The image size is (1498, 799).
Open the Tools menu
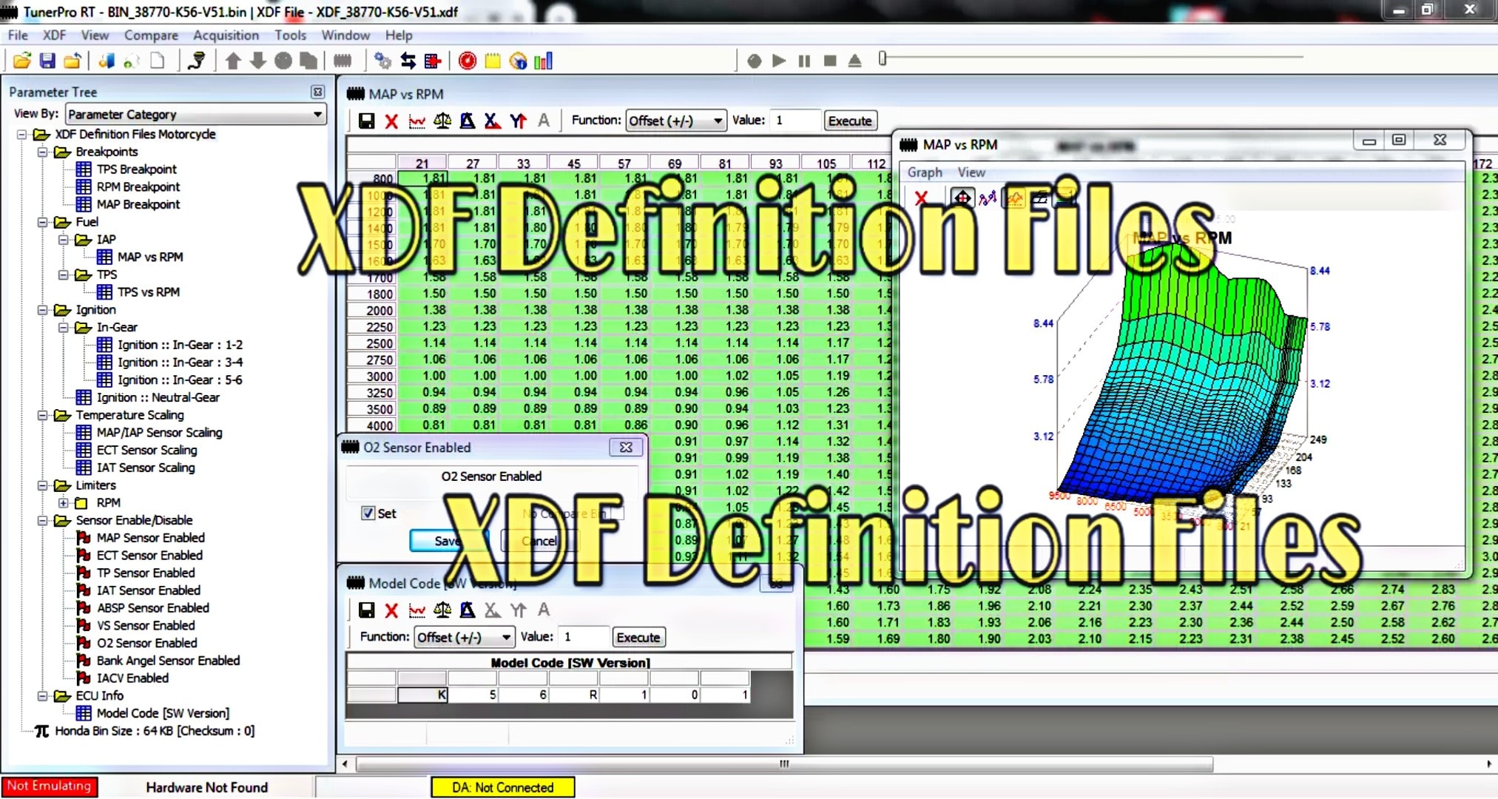pos(290,35)
